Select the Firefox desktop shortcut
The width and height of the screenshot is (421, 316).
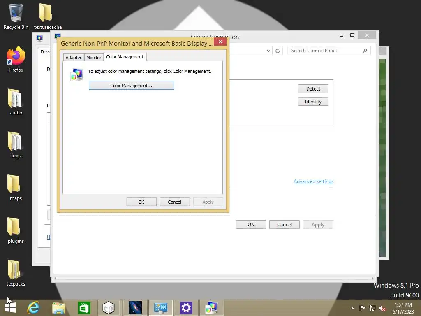coord(16,59)
